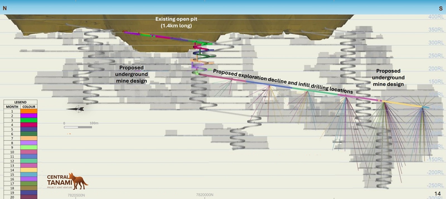The image size is (446, 199).
Task: Choose the yellow Month 14 colour swatch
Action: pos(29,170)
